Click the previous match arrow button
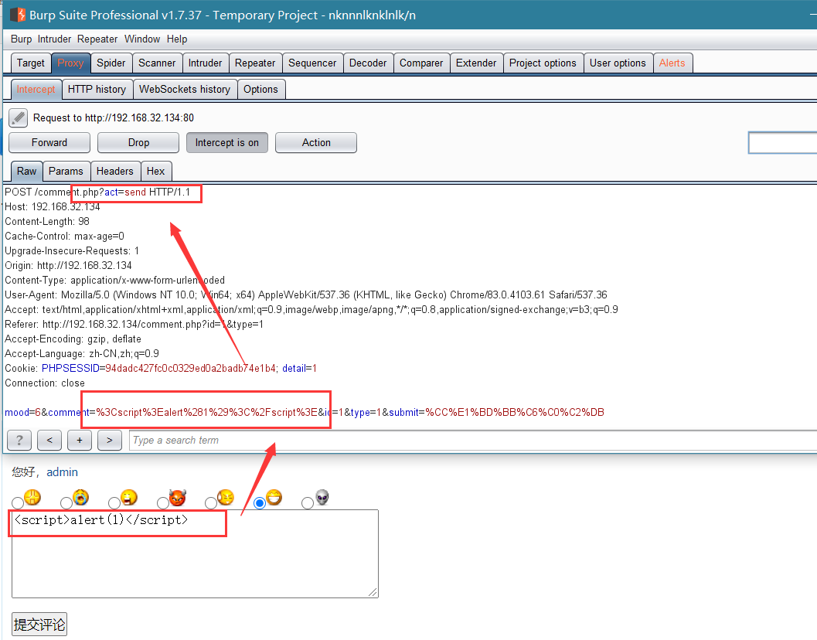The image size is (817, 640). pyautogui.click(x=49, y=441)
